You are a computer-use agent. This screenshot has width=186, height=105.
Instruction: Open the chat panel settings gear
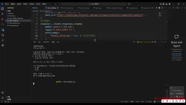click(x=178, y=8)
